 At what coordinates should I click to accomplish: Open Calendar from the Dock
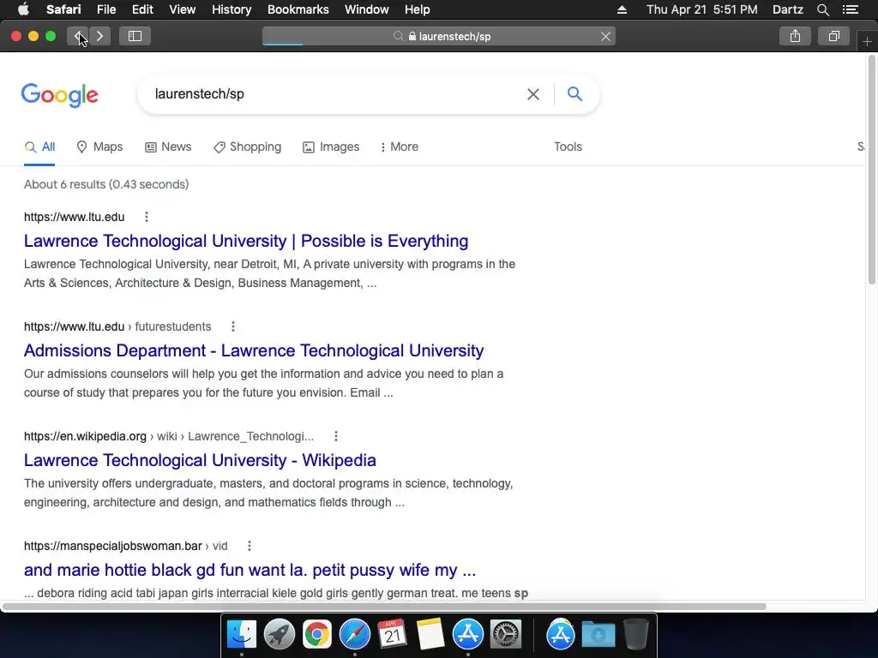click(392, 634)
